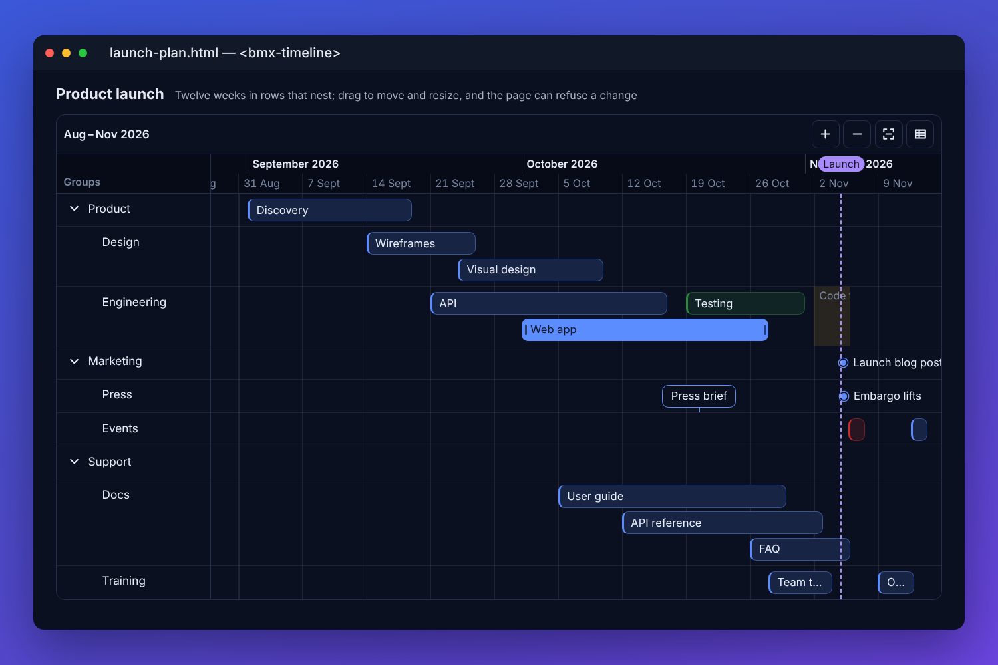Zoom out the timeline with the minus button
Viewport: 998px width, 665px height.
857,134
